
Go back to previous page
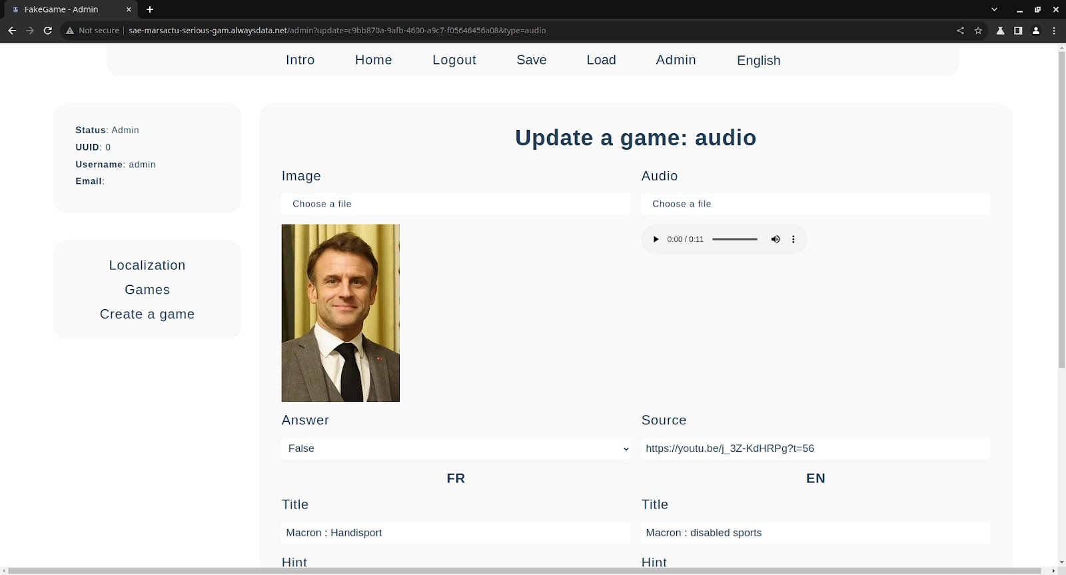tap(12, 31)
